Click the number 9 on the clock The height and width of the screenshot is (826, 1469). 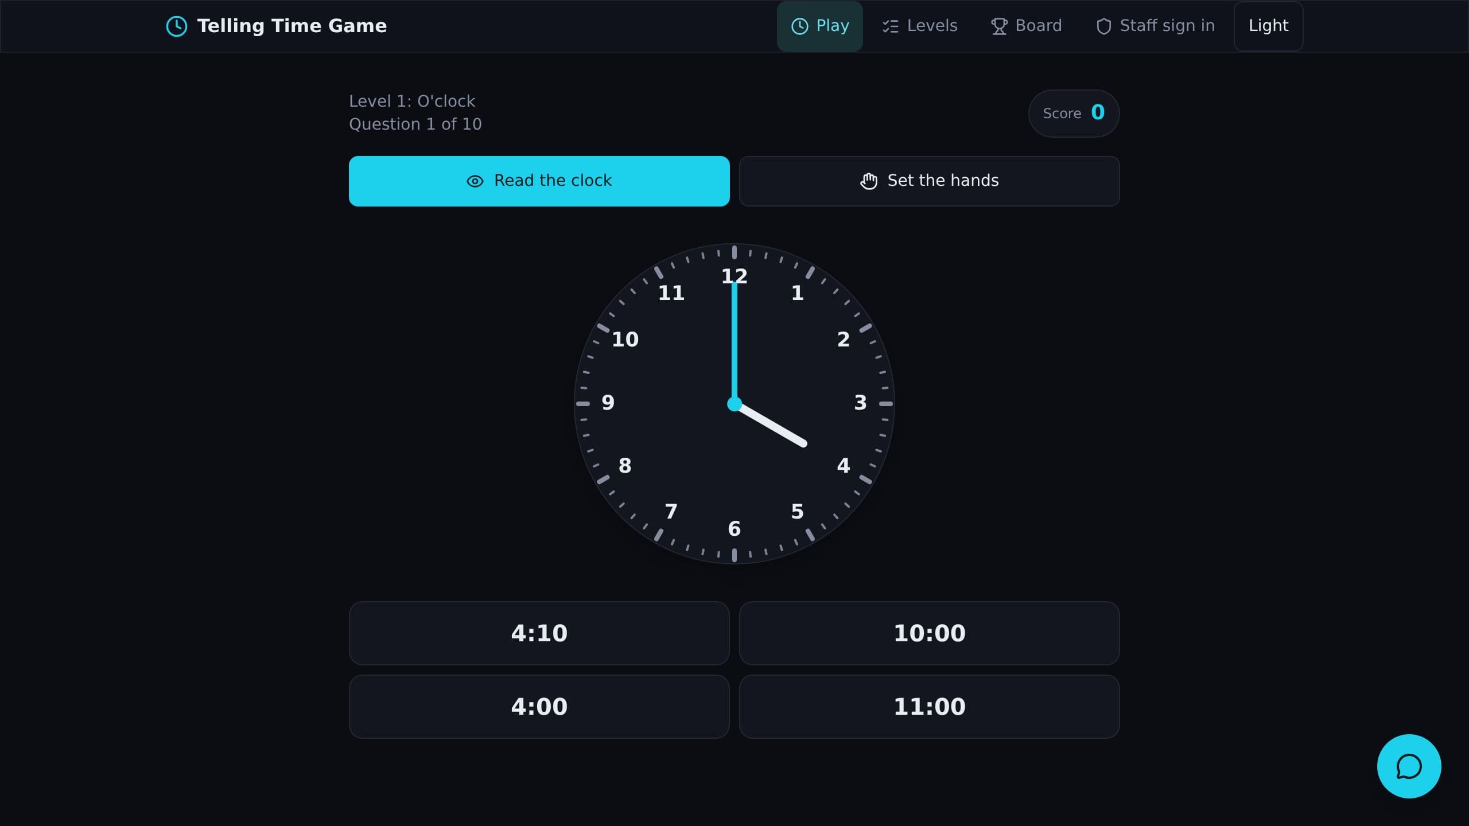click(608, 402)
